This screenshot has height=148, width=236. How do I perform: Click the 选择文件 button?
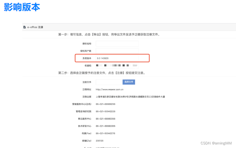tap(129, 82)
